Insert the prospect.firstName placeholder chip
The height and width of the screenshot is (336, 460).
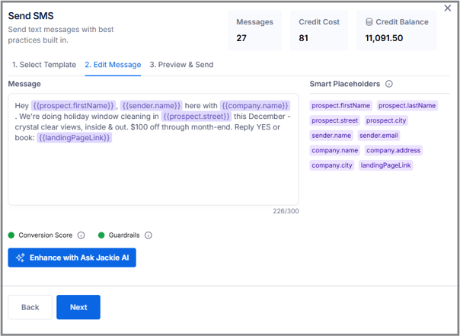point(341,105)
